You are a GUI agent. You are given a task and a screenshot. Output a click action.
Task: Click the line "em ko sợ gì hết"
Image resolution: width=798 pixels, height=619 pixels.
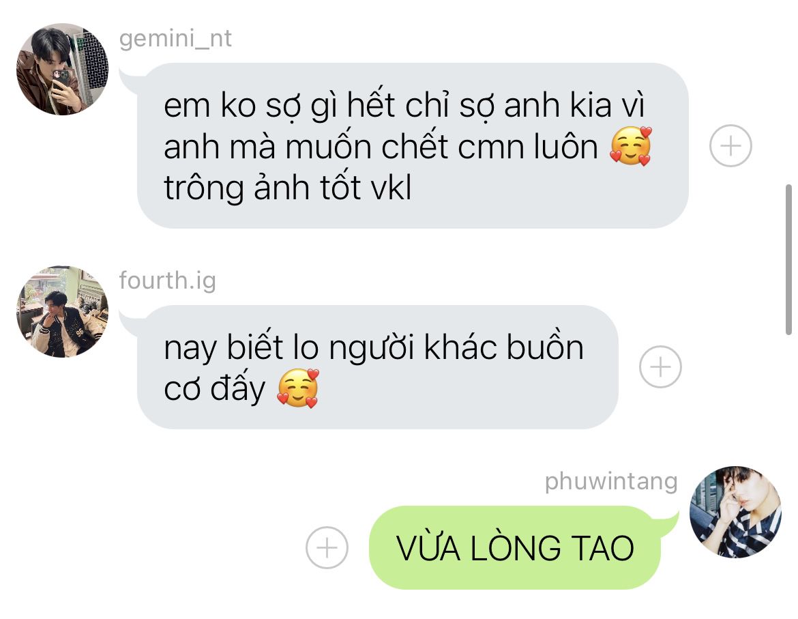point(280,105)
